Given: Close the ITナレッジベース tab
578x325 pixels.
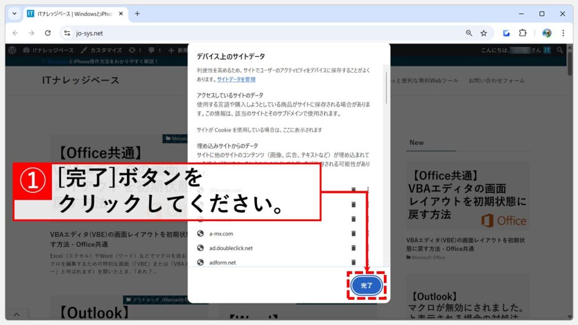Looking at the screenshot, I should 121,14.
